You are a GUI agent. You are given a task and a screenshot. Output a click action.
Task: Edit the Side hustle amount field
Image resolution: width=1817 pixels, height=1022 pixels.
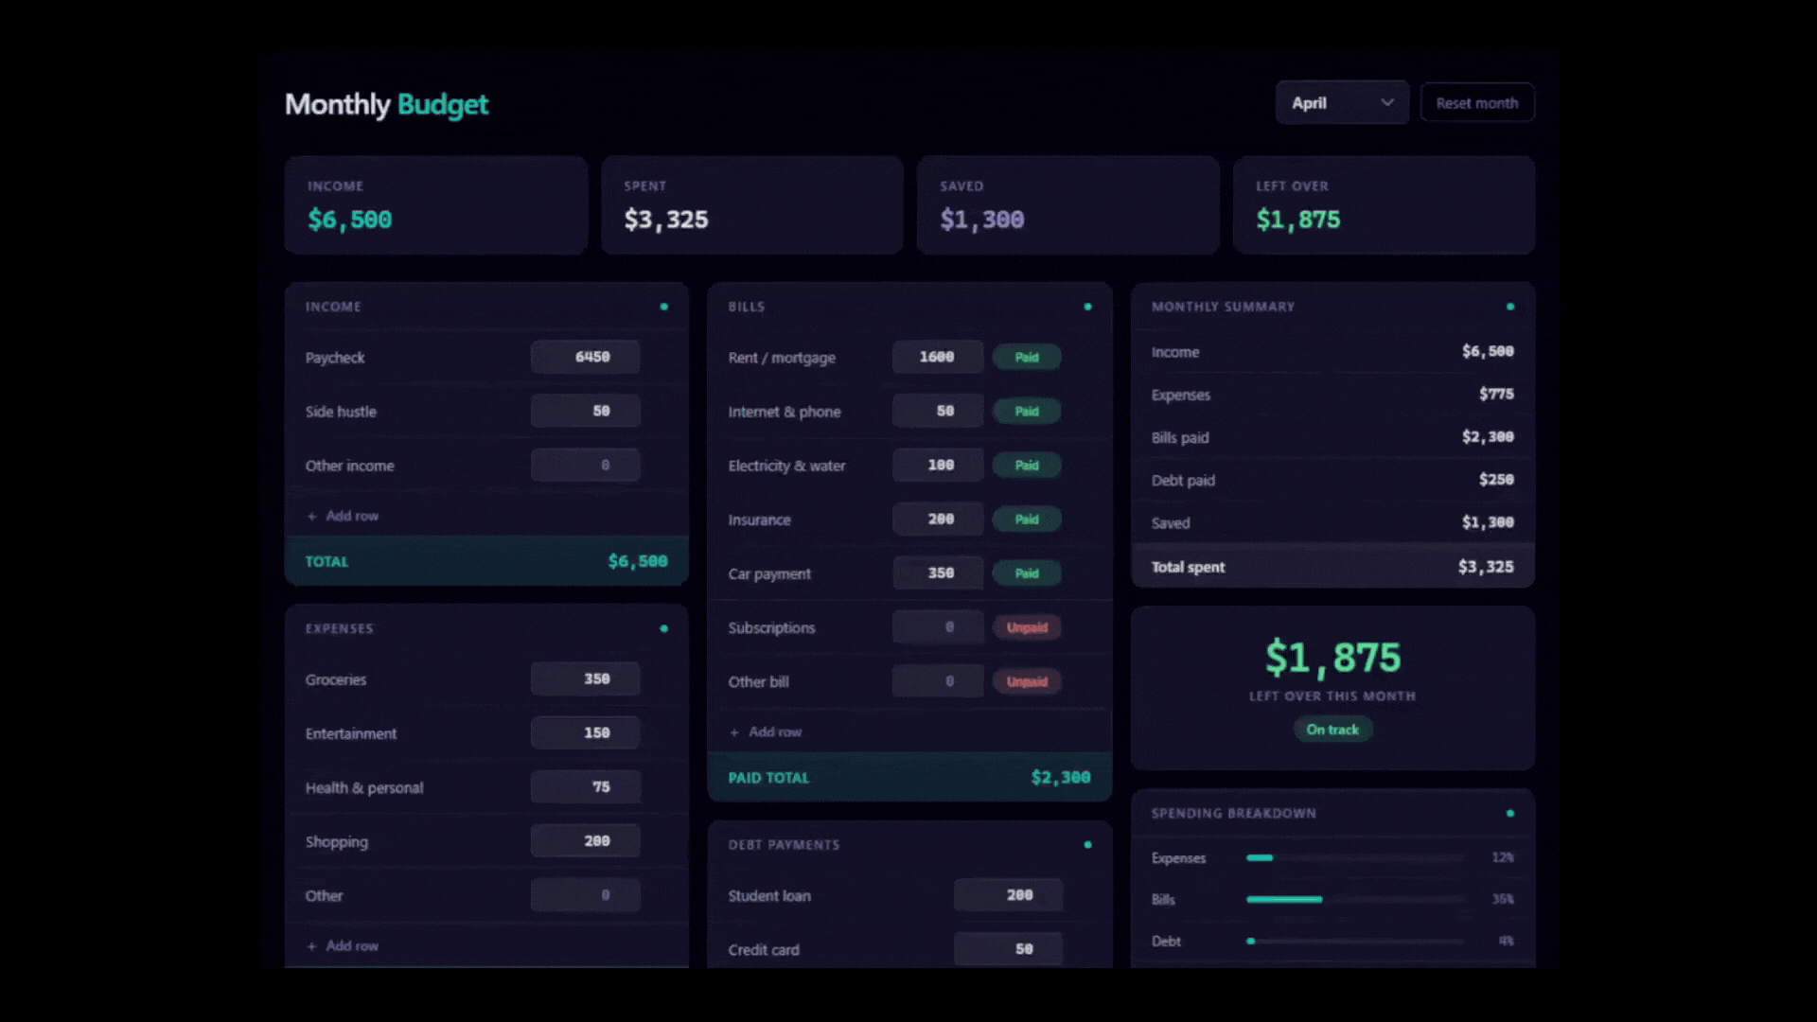585,411
